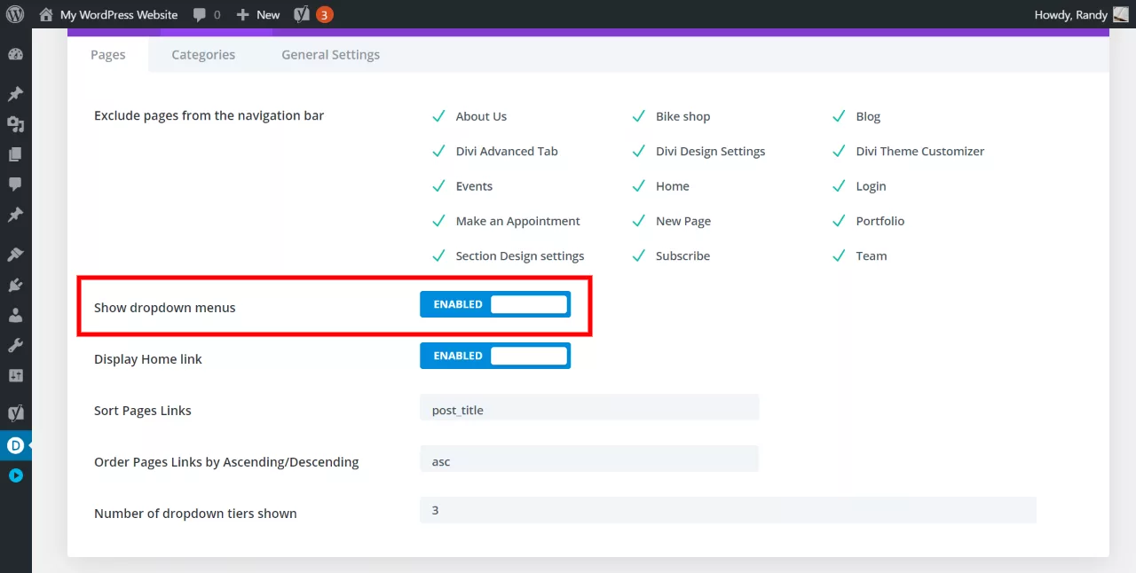Toggle the Divi Advanced Tab checkmark

coord(438,151)
